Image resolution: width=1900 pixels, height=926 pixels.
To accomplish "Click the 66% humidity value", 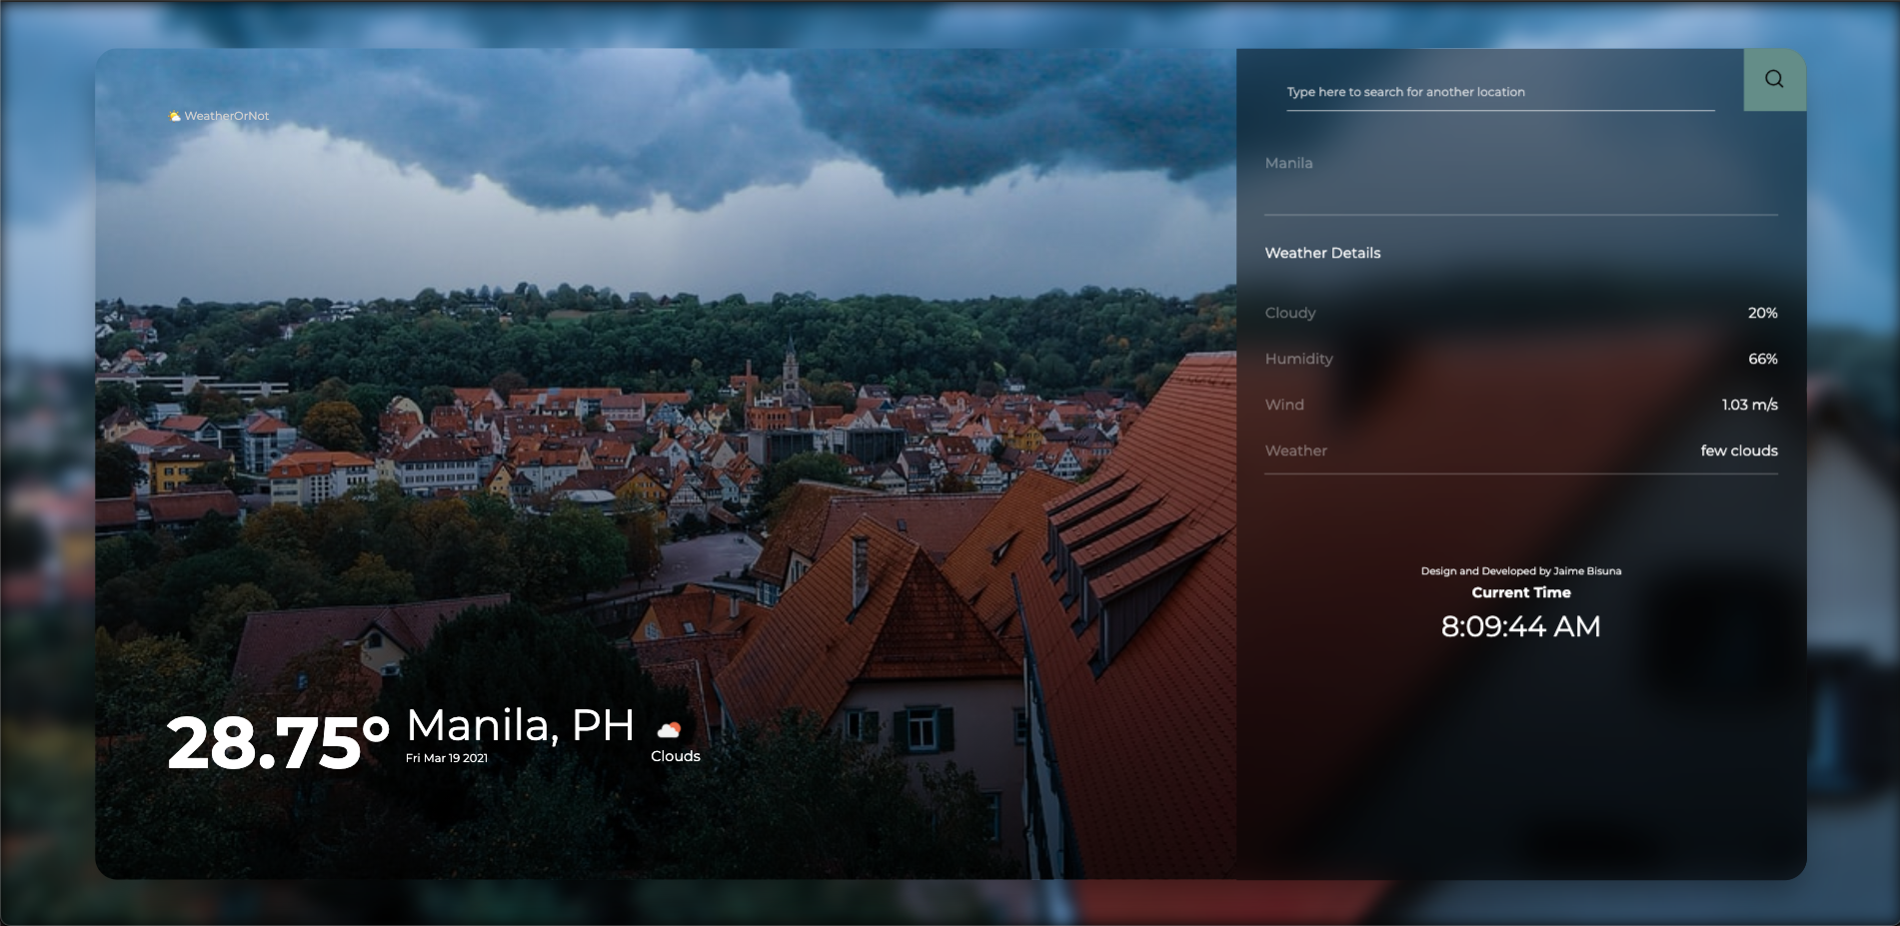I will [1763, 359].
